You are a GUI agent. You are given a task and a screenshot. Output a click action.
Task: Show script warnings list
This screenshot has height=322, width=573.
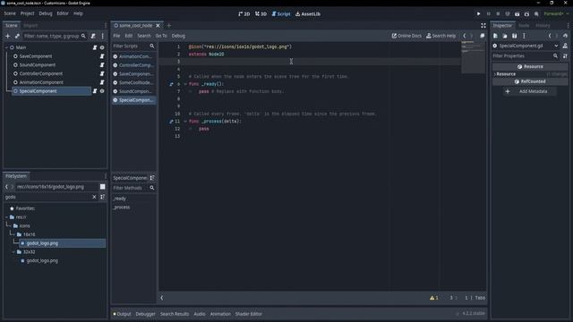(x=434, y=298)
